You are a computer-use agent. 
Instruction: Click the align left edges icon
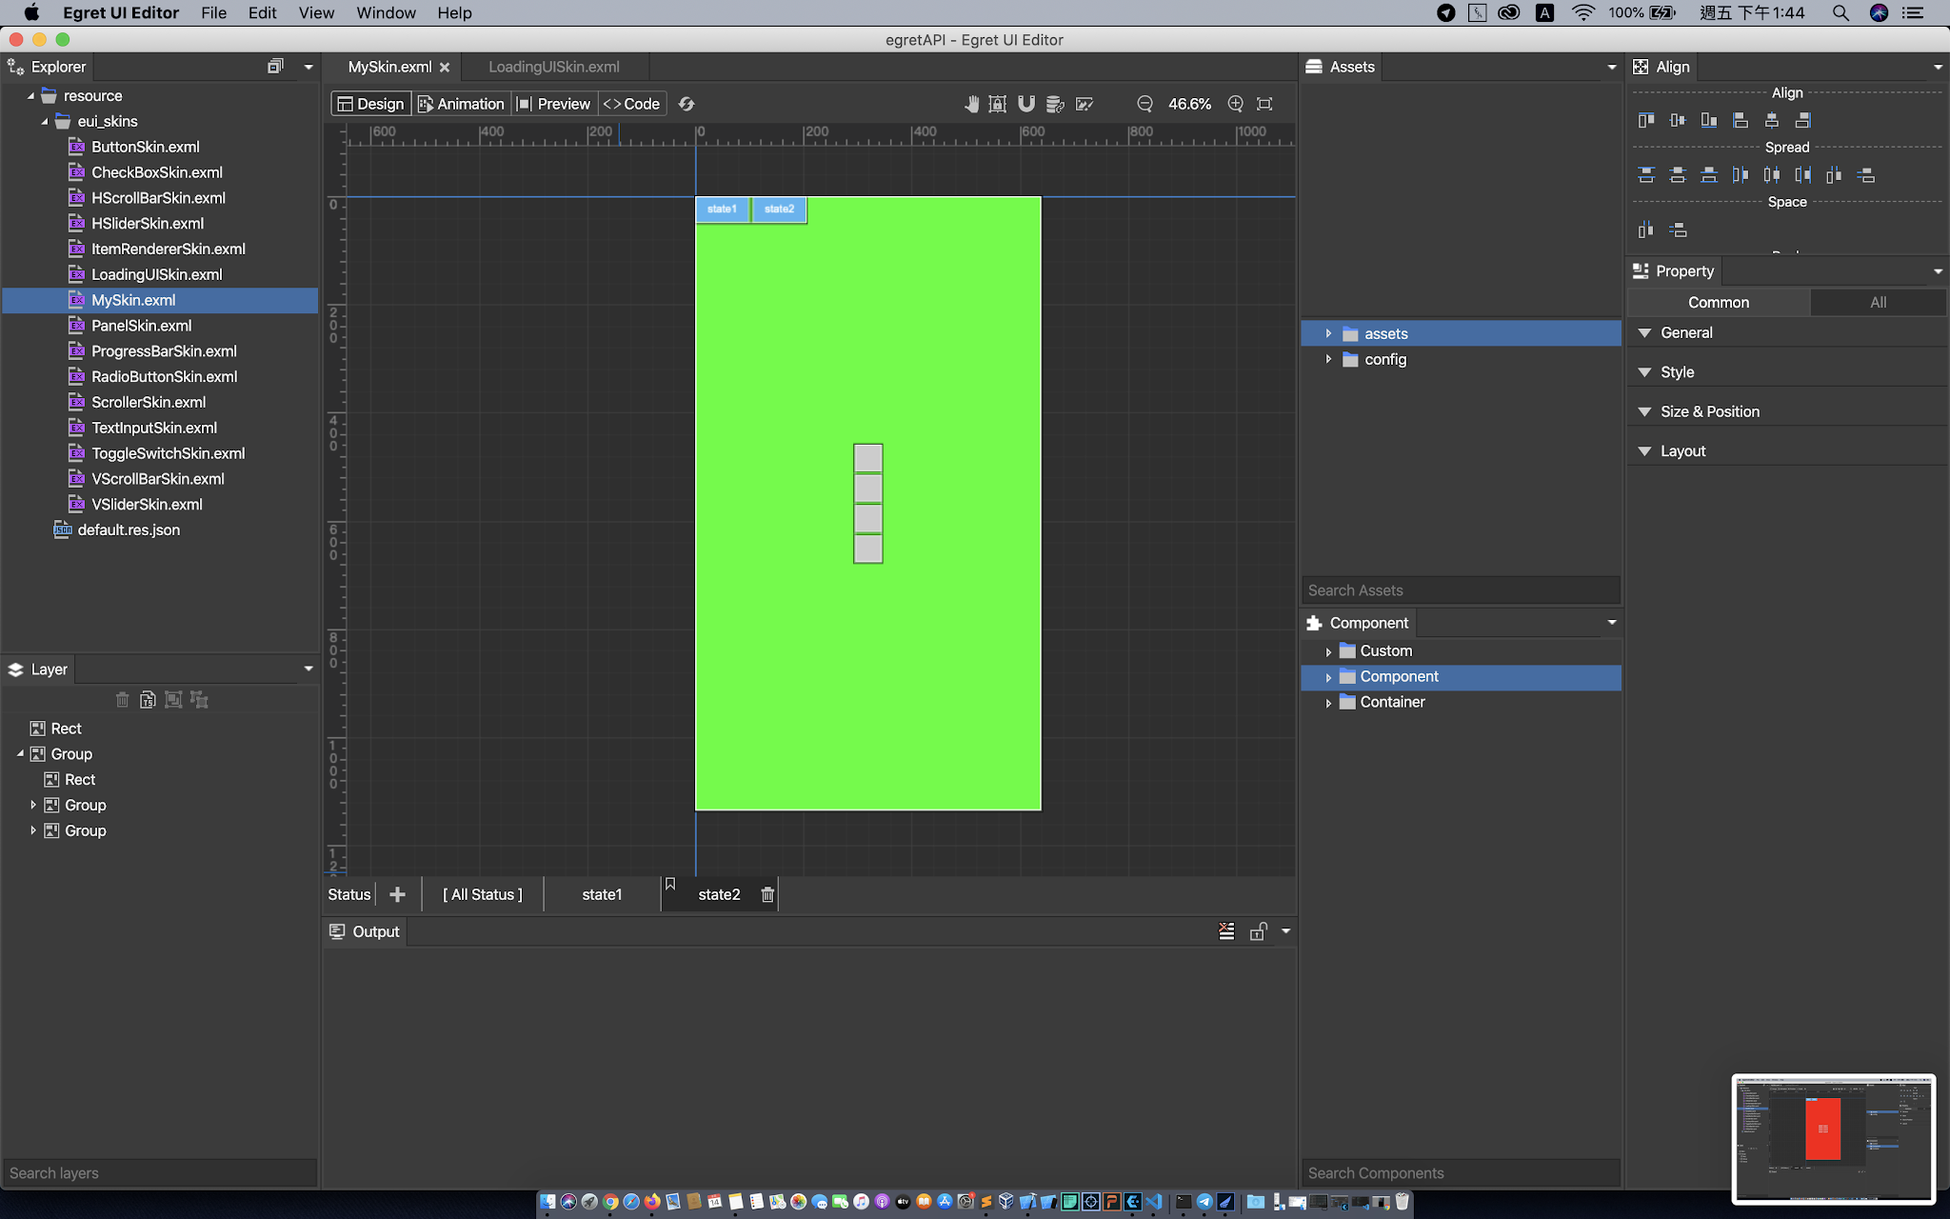1740,120
